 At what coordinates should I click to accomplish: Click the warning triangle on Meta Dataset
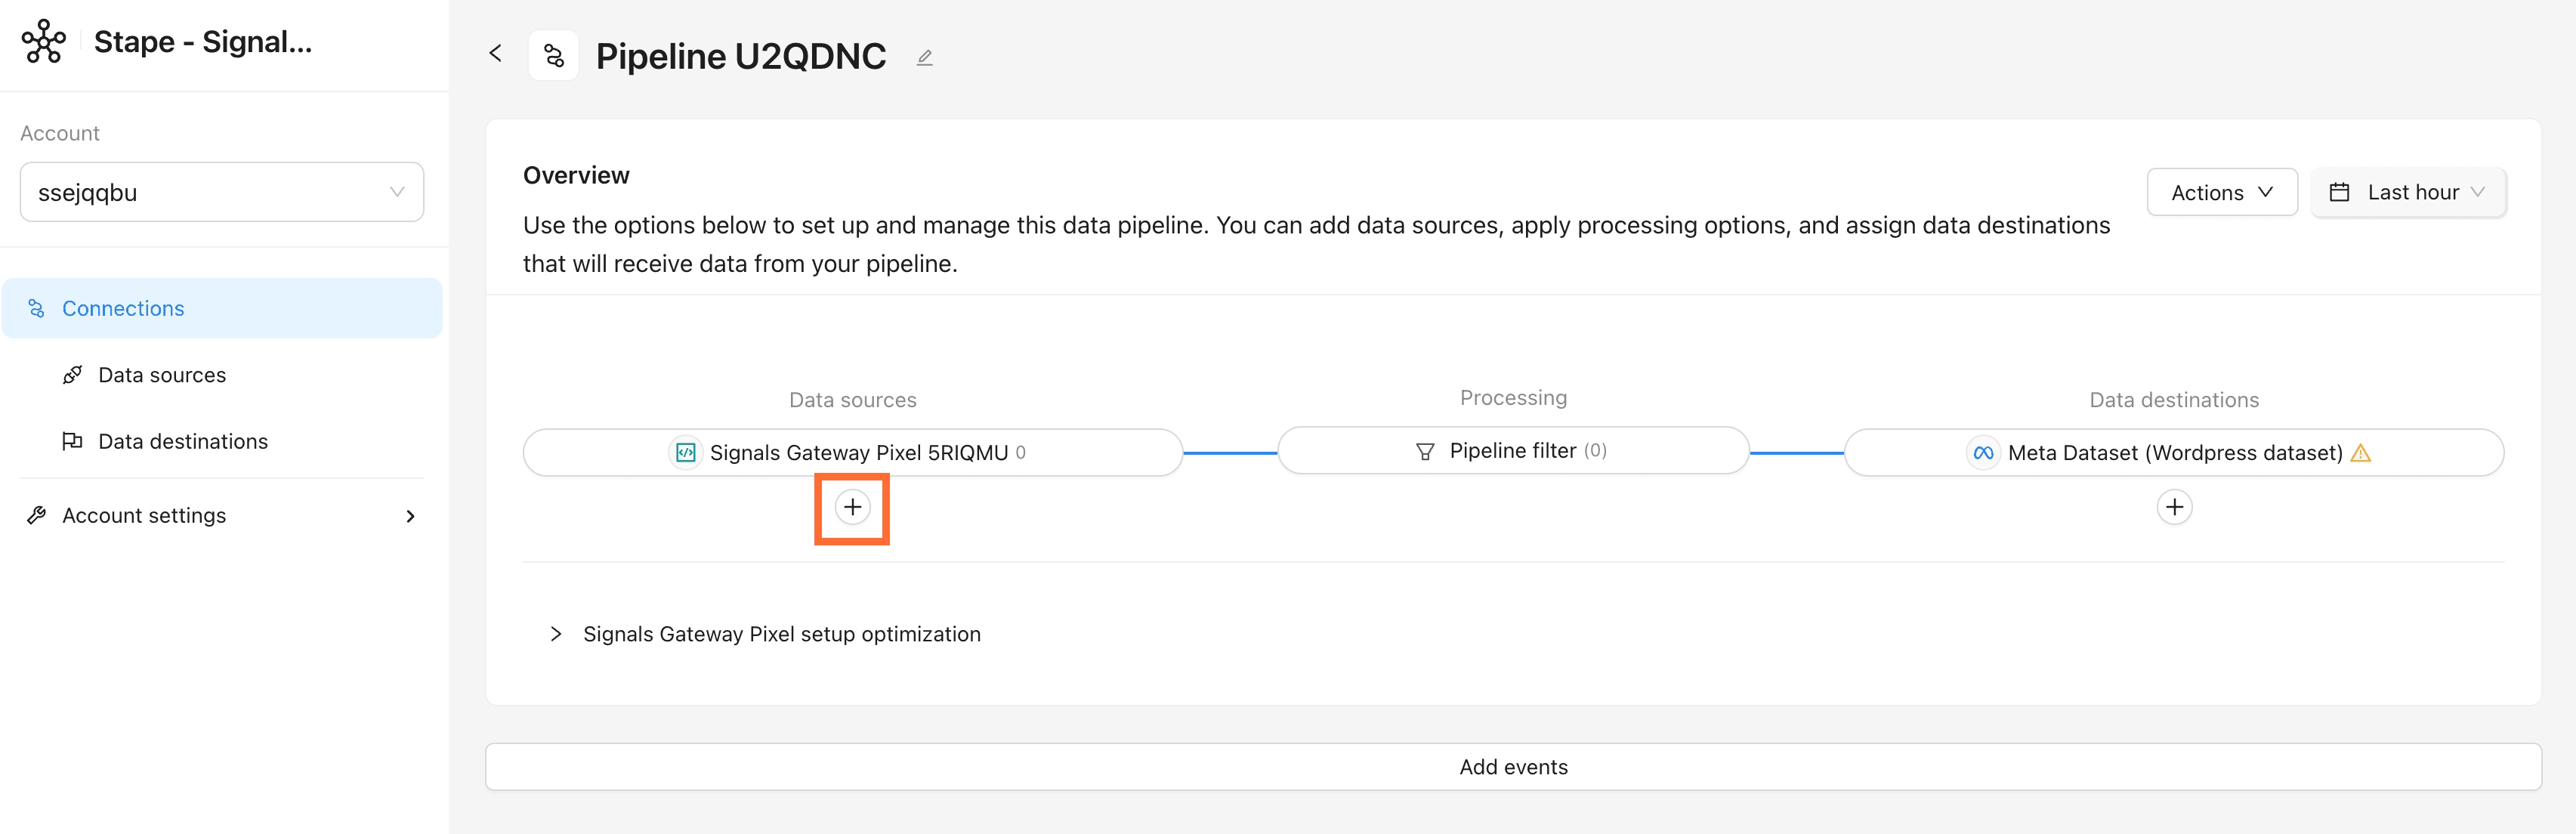point(2361,453)
